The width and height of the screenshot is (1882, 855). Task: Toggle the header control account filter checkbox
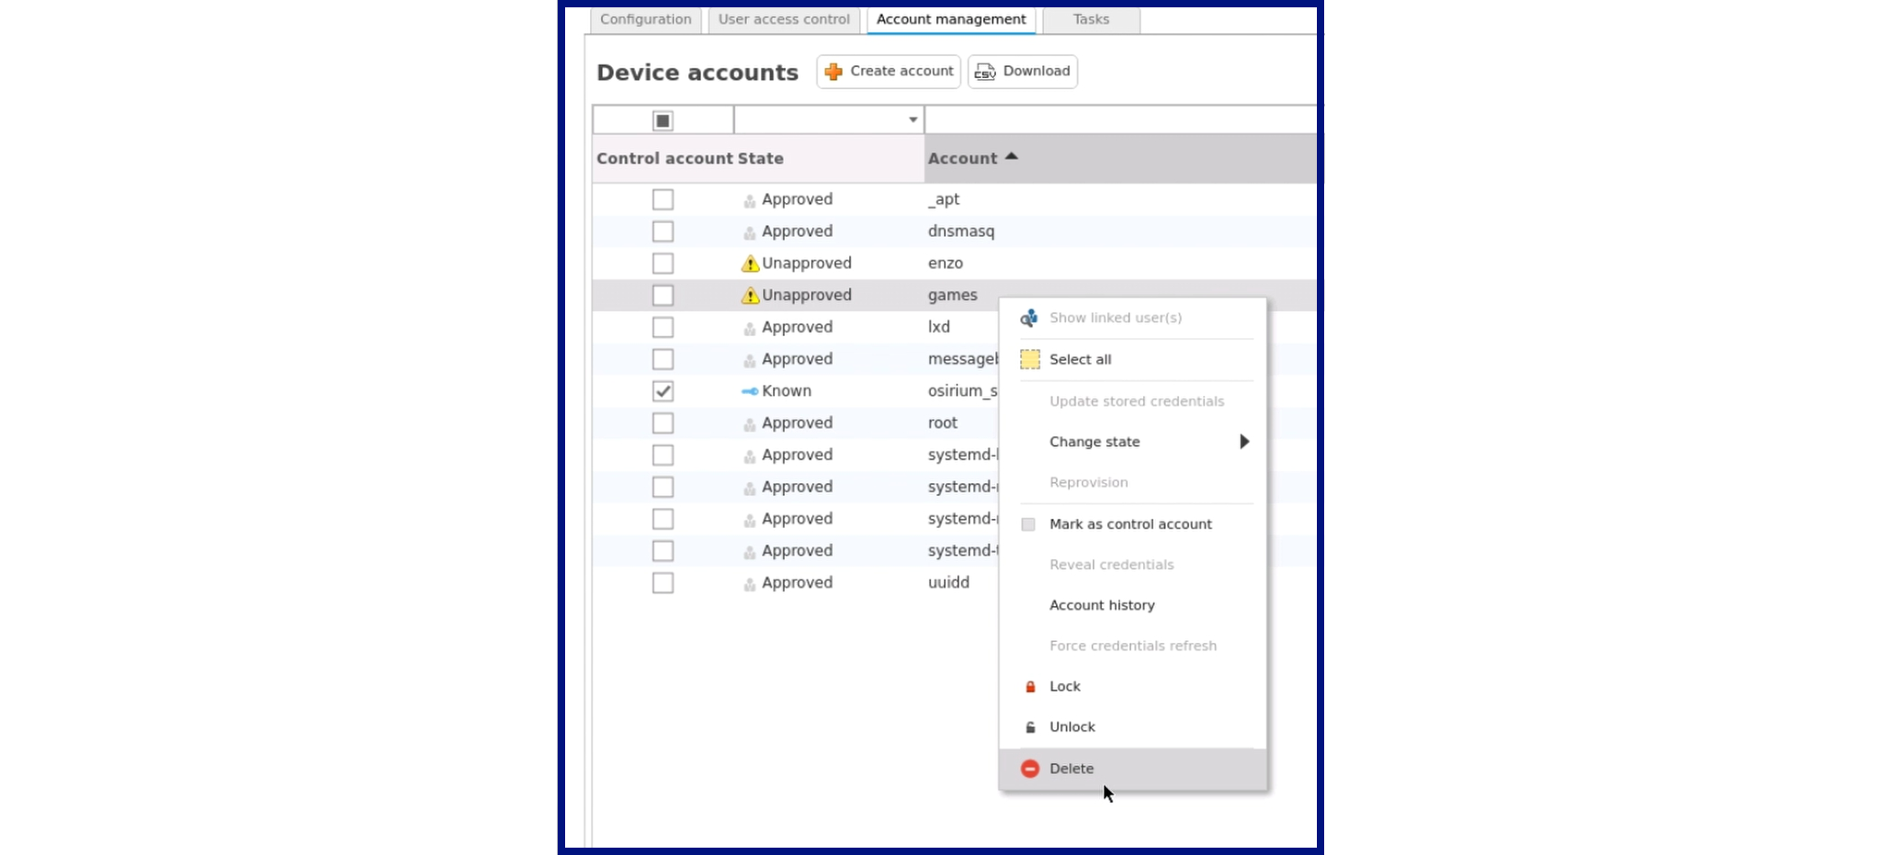pyautogui.click(x=663, y=120)
